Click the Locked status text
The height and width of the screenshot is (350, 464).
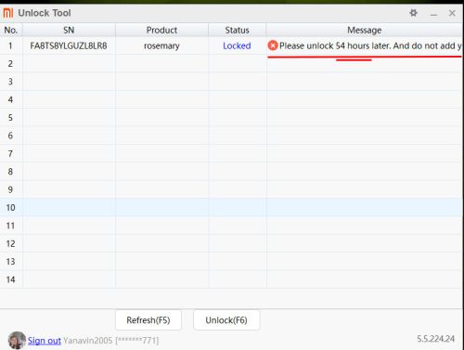[237, 45]
